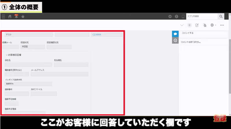The height and width of the screenshot is (129, 231).
Task: Open the app settings gear dropdown
Action: tap(213, 25)
